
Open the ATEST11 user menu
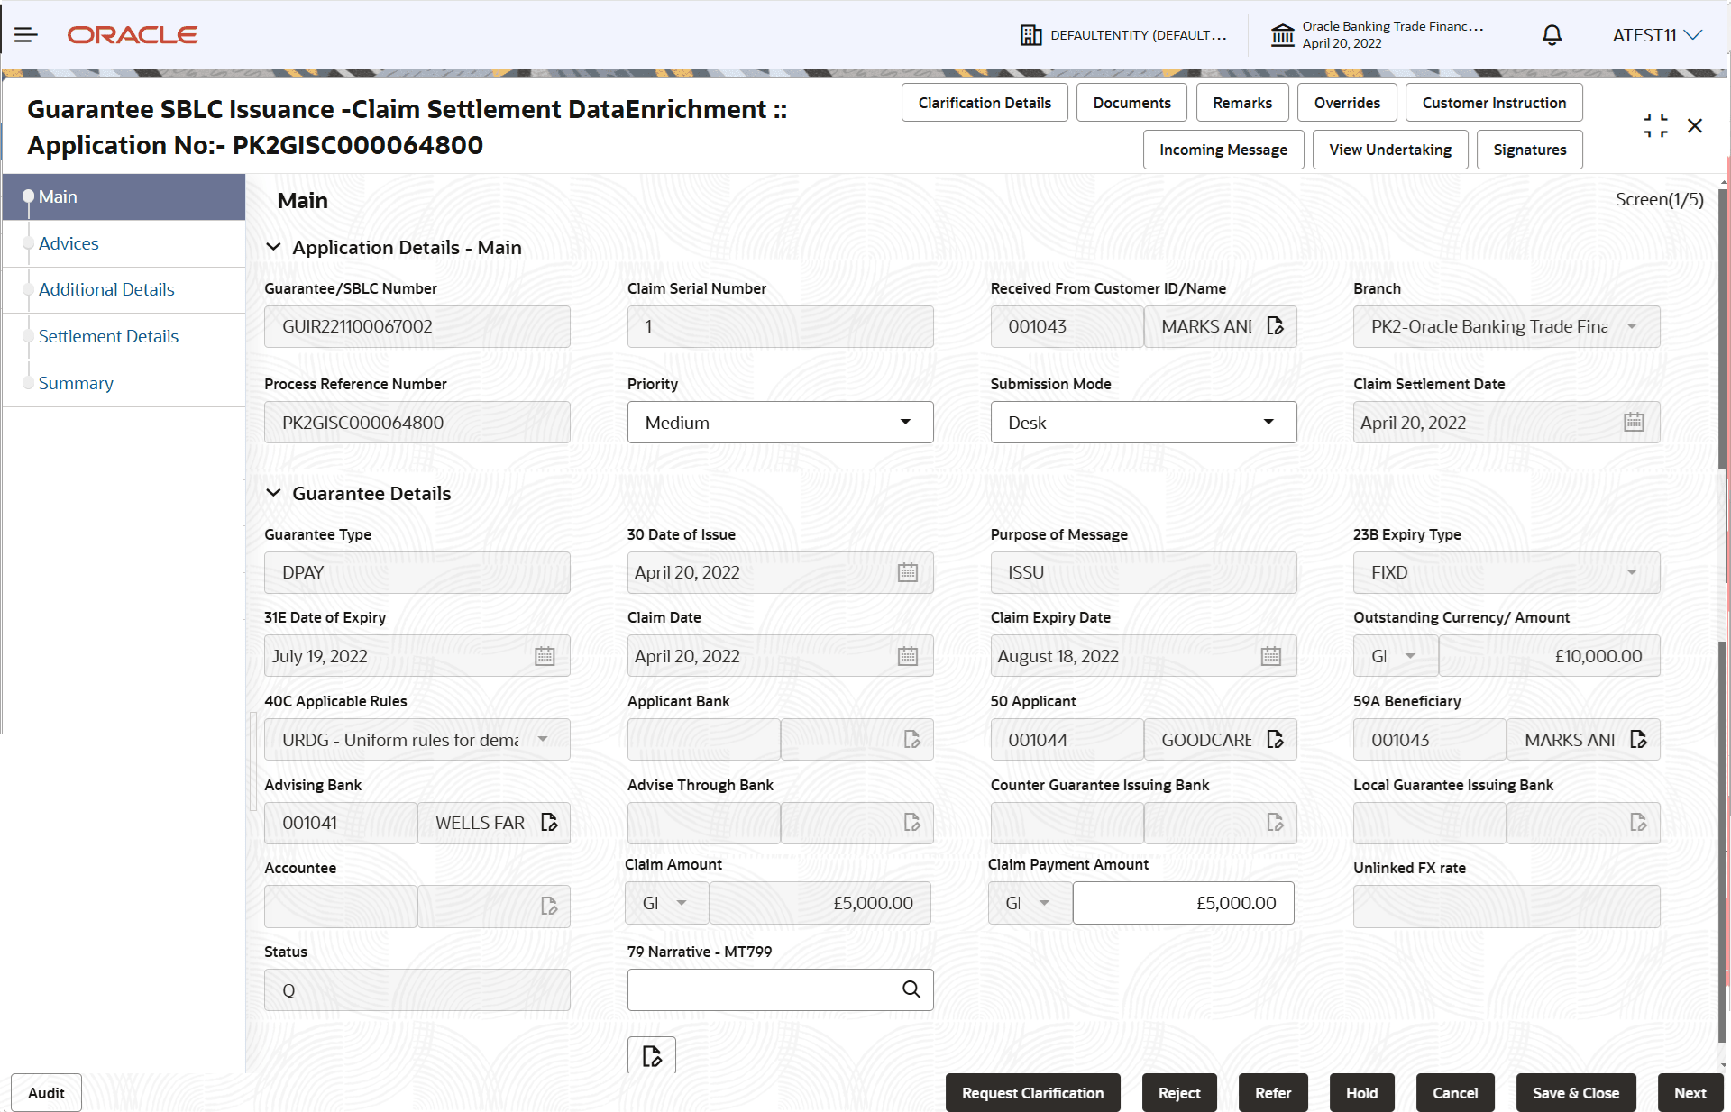[x=1657, y=35]
